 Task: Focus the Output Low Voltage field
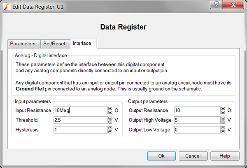196,130
